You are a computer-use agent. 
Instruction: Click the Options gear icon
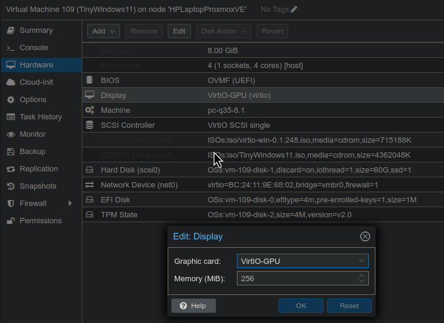pos(10,100)
